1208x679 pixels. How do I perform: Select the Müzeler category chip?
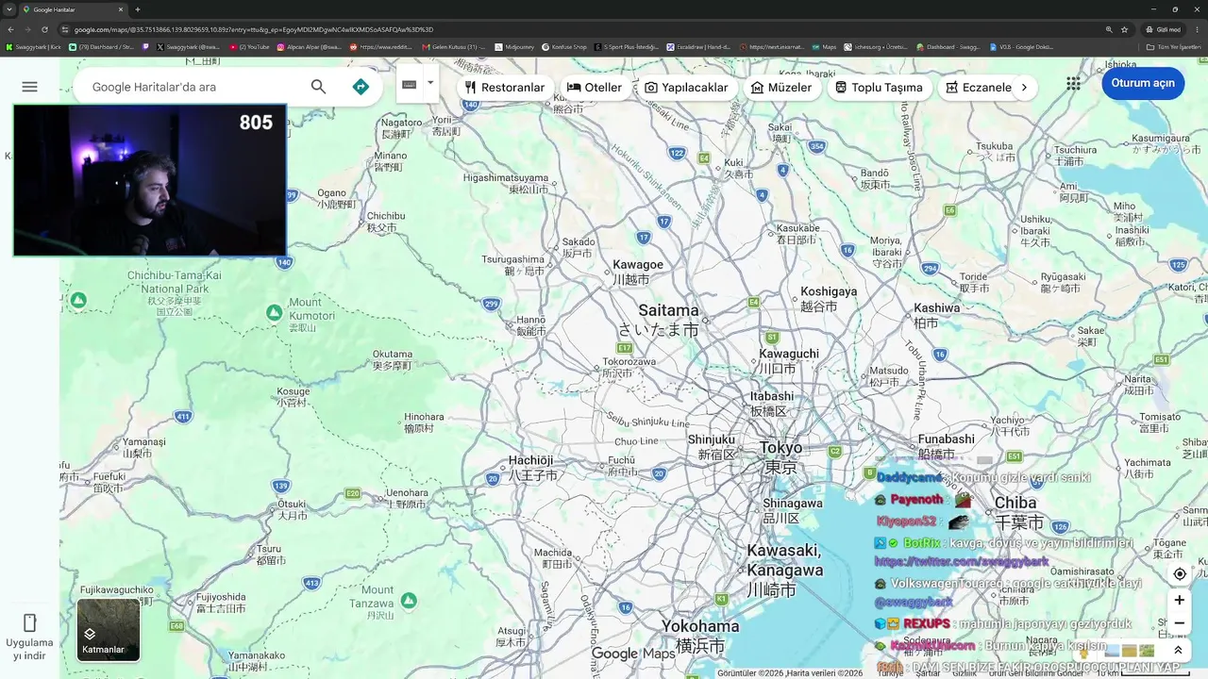coord(781,87)
